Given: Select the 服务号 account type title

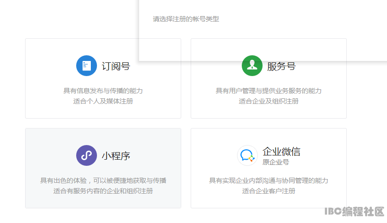Looking at the screenshot, I should pos(281,66).
